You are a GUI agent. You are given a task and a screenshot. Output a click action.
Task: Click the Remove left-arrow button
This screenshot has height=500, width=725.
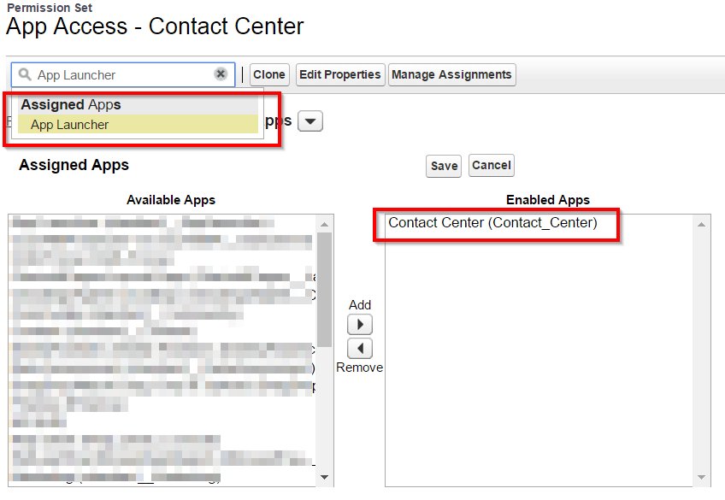click(x=360, y=348)
